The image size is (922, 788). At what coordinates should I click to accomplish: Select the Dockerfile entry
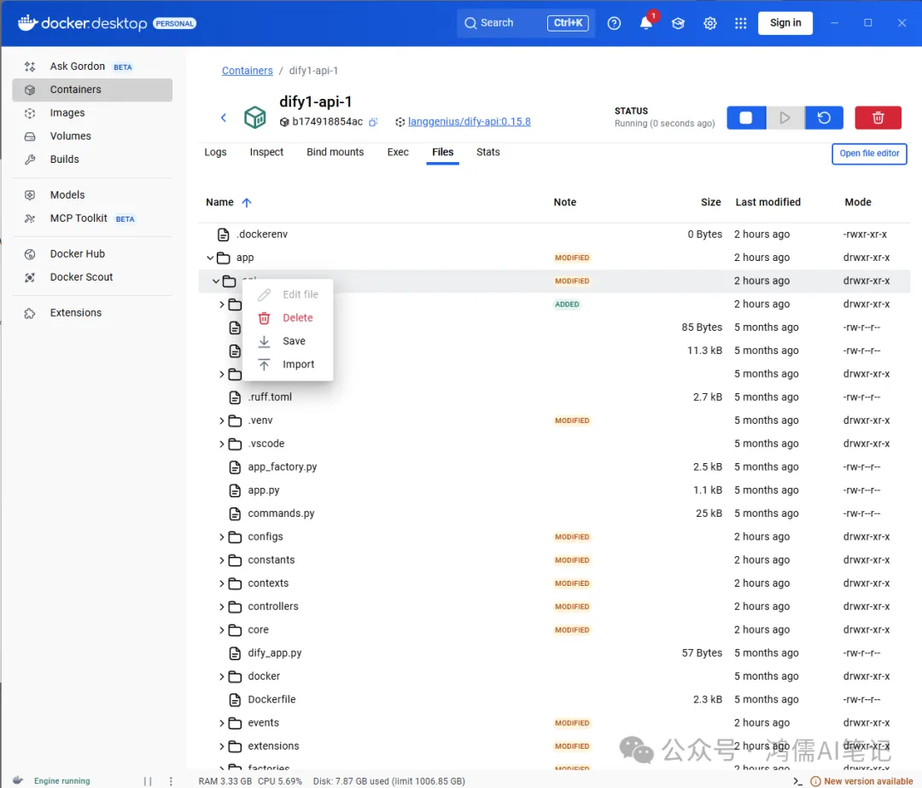click(271, 700)
